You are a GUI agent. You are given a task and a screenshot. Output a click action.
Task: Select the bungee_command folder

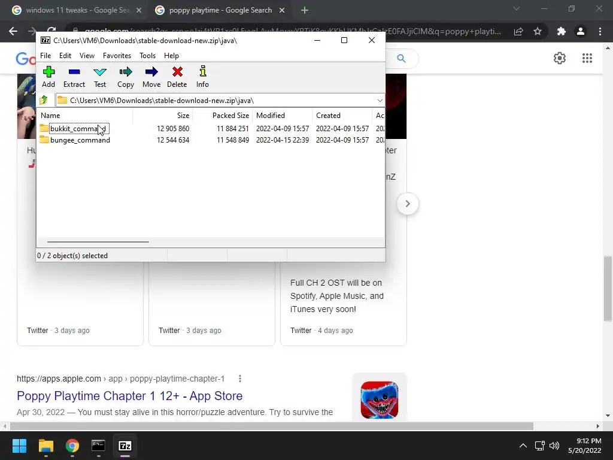pyautogui.click(x=80, y=140)
